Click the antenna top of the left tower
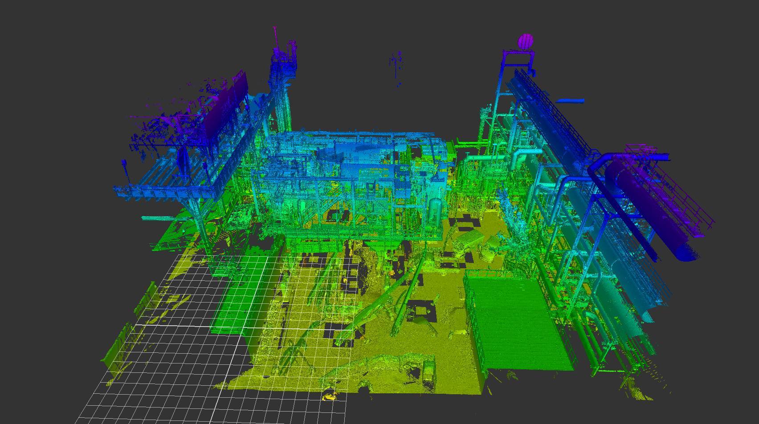This screenshot has width=759, height=424. pyautogui.click(x=276, y=33)
